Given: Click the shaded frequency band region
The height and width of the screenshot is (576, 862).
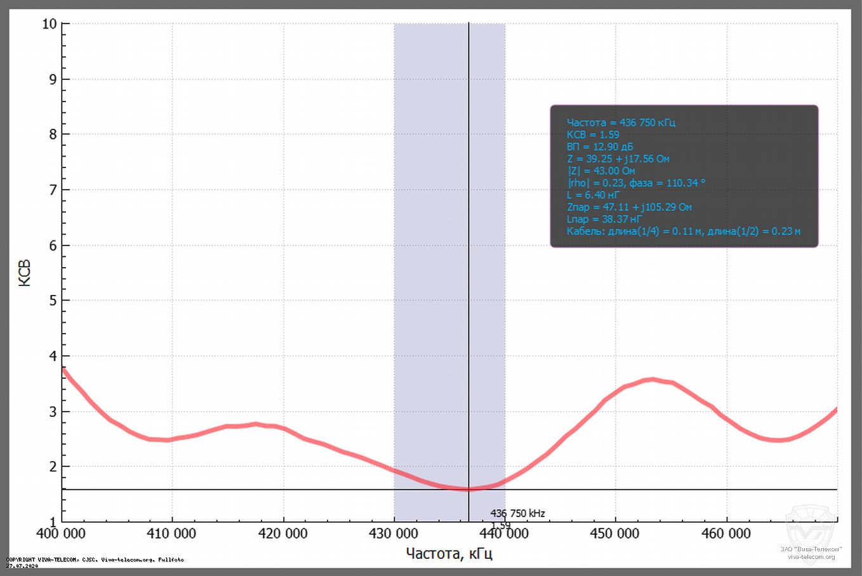Looking at the screenshot, I should pyautogui.click(x=430, y=254).
